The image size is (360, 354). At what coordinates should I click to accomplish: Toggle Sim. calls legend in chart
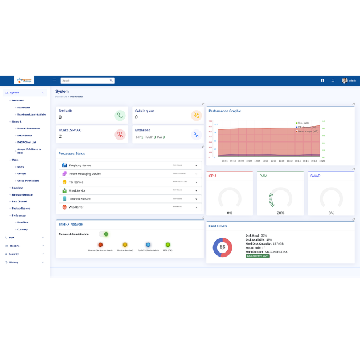click(x=302, y=123)
